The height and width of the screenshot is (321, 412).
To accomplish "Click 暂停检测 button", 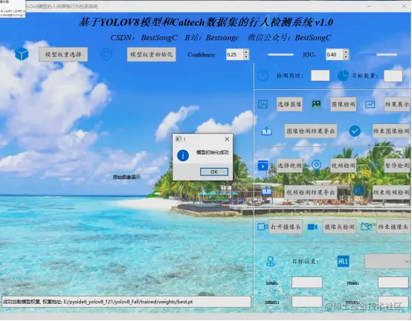I will [397, 166].
